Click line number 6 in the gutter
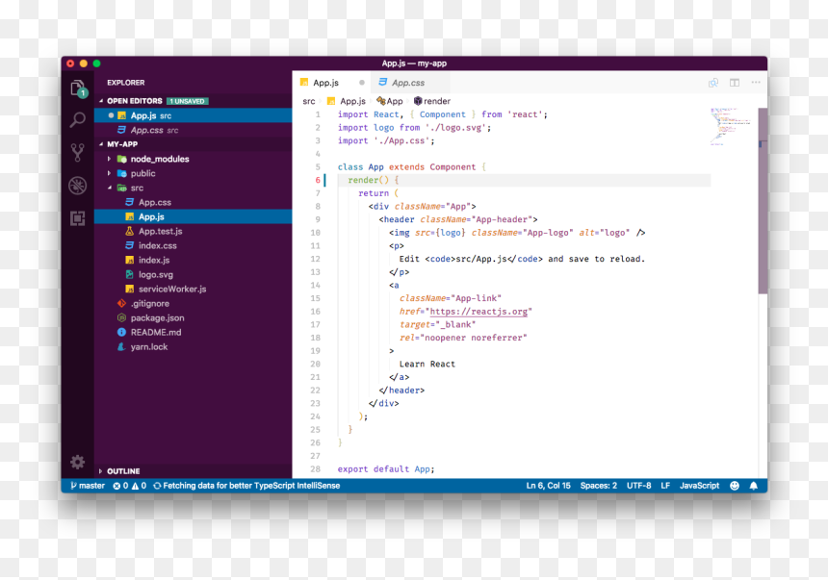Screen dimensions: 828x580 [318, 180]
